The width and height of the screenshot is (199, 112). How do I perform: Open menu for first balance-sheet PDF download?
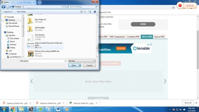(x=30, y=103)
